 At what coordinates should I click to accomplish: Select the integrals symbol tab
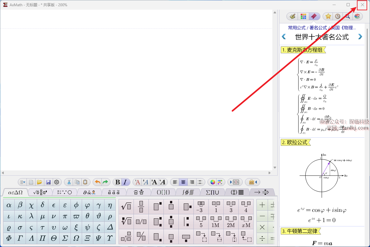point(187,192)
